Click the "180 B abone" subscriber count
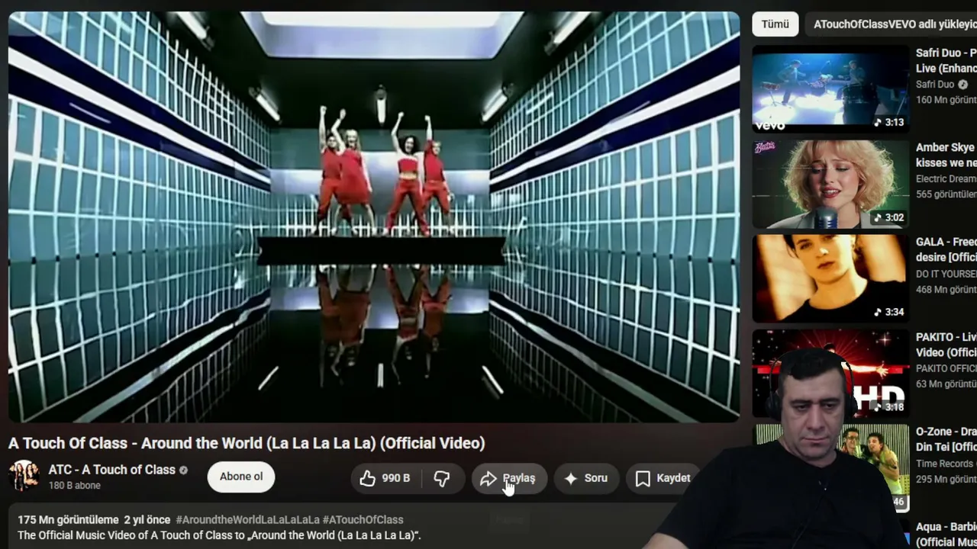 (x=75, y=486)
